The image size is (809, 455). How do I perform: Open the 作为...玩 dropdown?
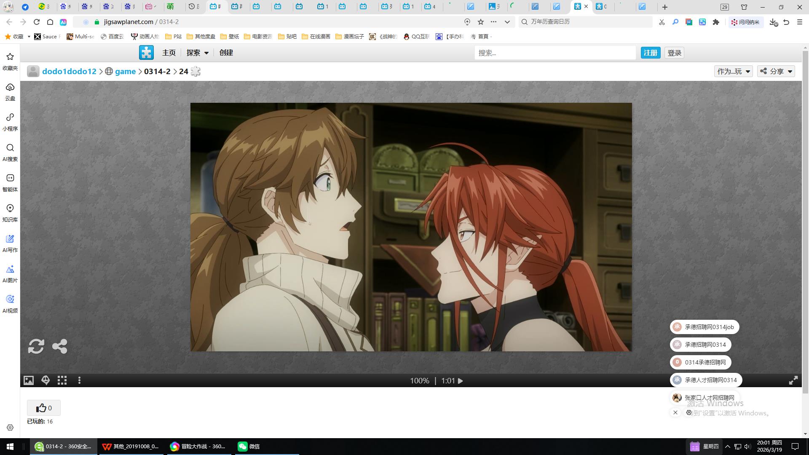[x=733, y=71]
